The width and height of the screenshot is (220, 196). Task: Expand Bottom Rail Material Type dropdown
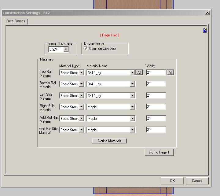[x=81, y=84]
